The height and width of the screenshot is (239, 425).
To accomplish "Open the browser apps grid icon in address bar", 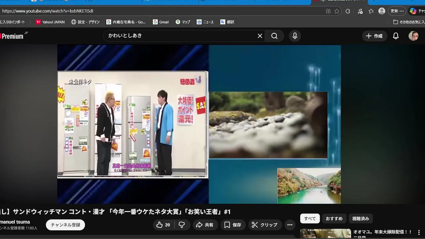I will pos(328,11).
